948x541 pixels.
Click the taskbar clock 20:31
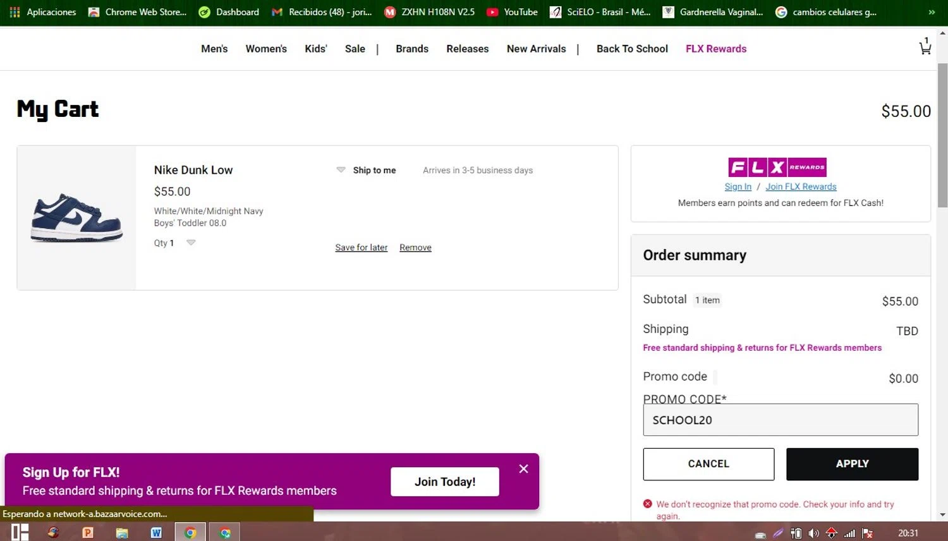908,533
